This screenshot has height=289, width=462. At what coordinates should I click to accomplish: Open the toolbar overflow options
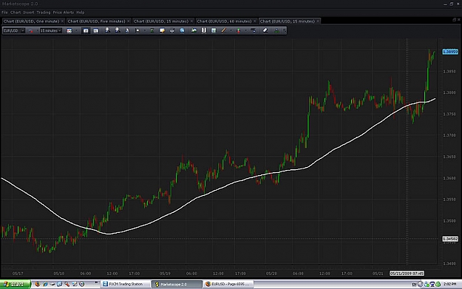[285, 30]
